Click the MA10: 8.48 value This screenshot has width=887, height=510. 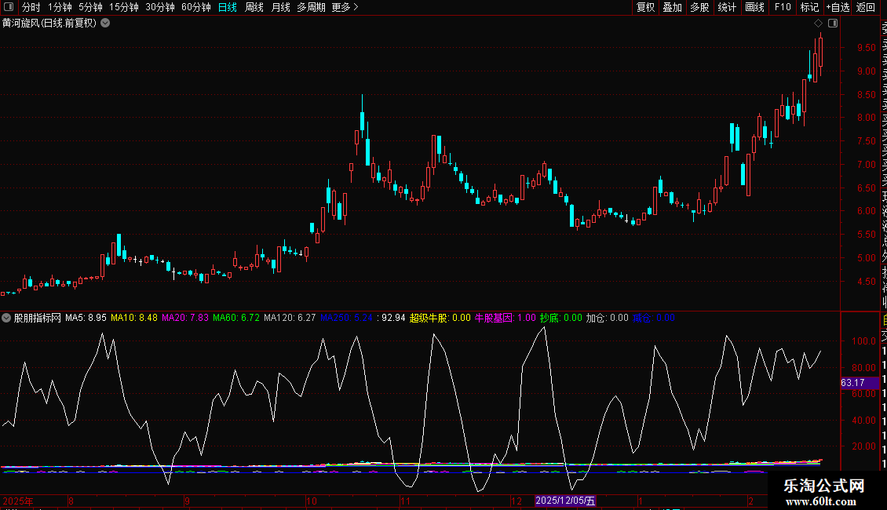point(134,318)
